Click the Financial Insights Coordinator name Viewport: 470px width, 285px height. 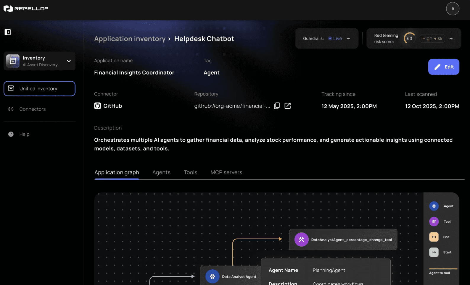pos(134,72)
